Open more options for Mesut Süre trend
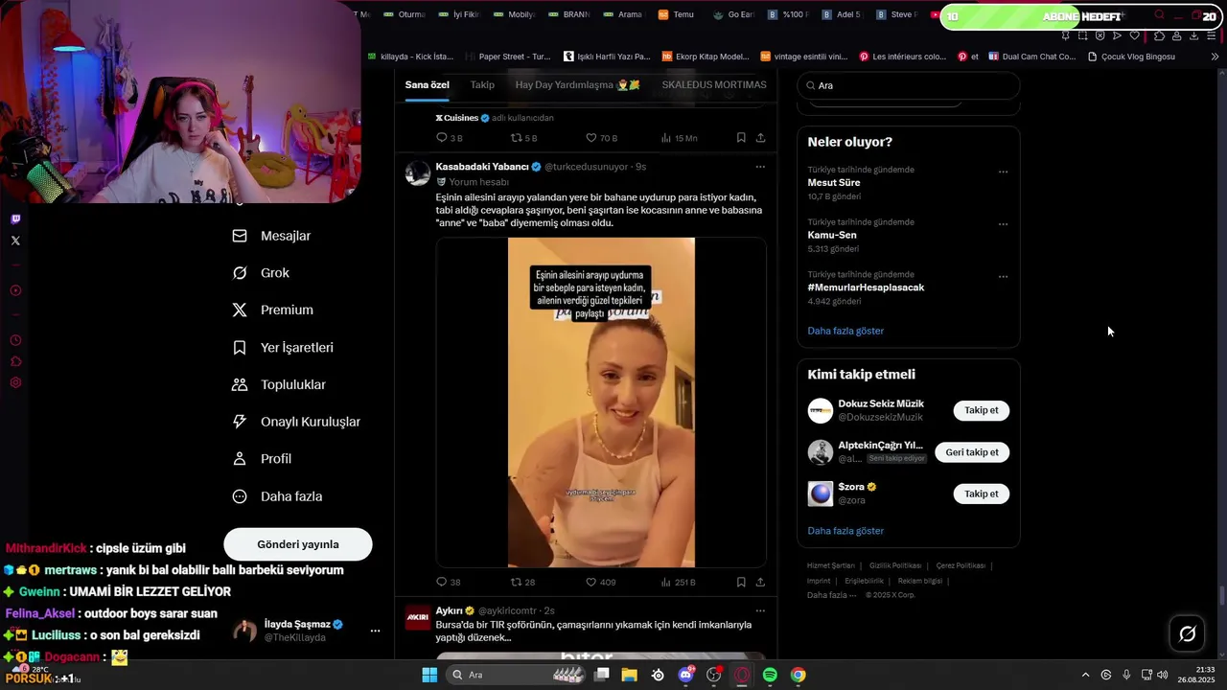The width and height of the screenshot is (1227, 690). coord(1003,172)
